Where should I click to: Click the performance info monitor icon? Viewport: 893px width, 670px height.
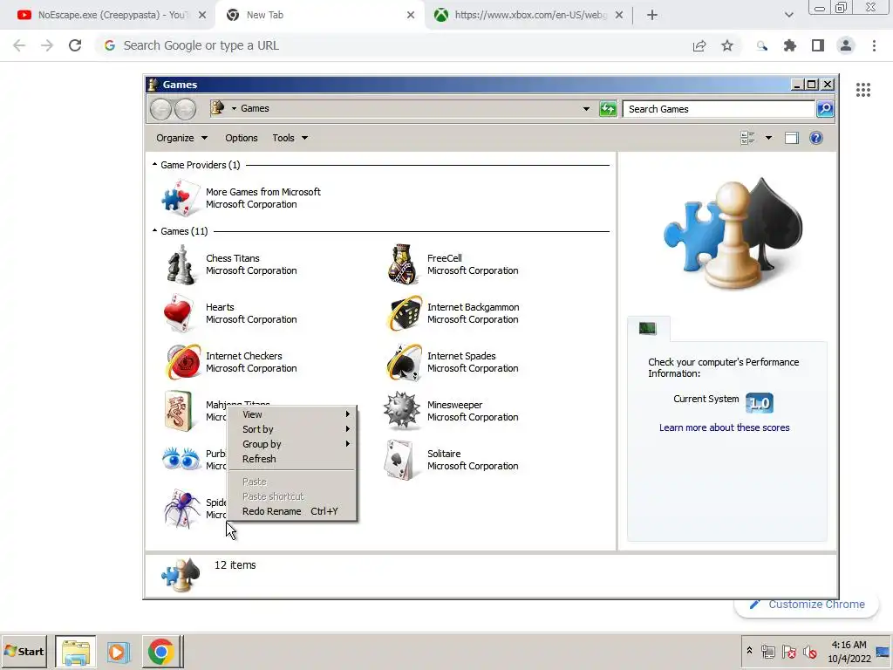click(648, 328)
